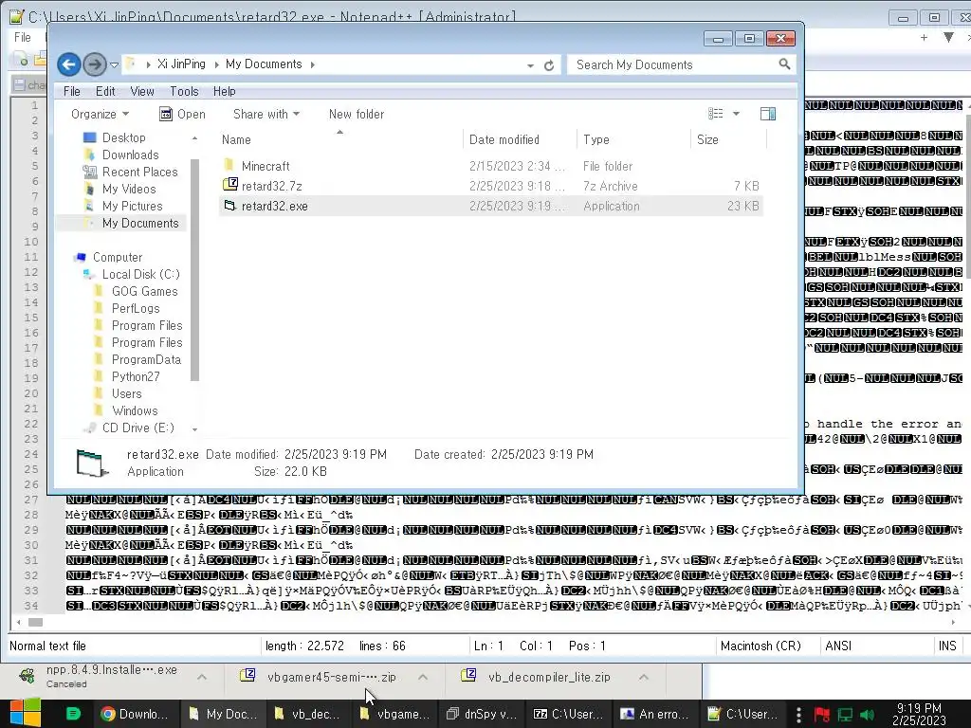Open Explorer Tools menu
This screenshot has width=971, height=728.
pyautogui.click(x=184, y=91)
